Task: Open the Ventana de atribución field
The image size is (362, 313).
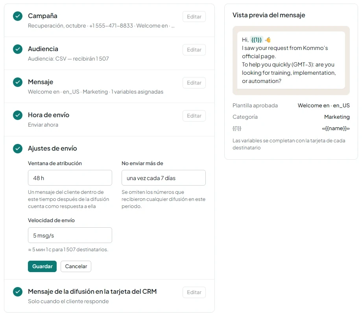Action: [x=70, y=178]
